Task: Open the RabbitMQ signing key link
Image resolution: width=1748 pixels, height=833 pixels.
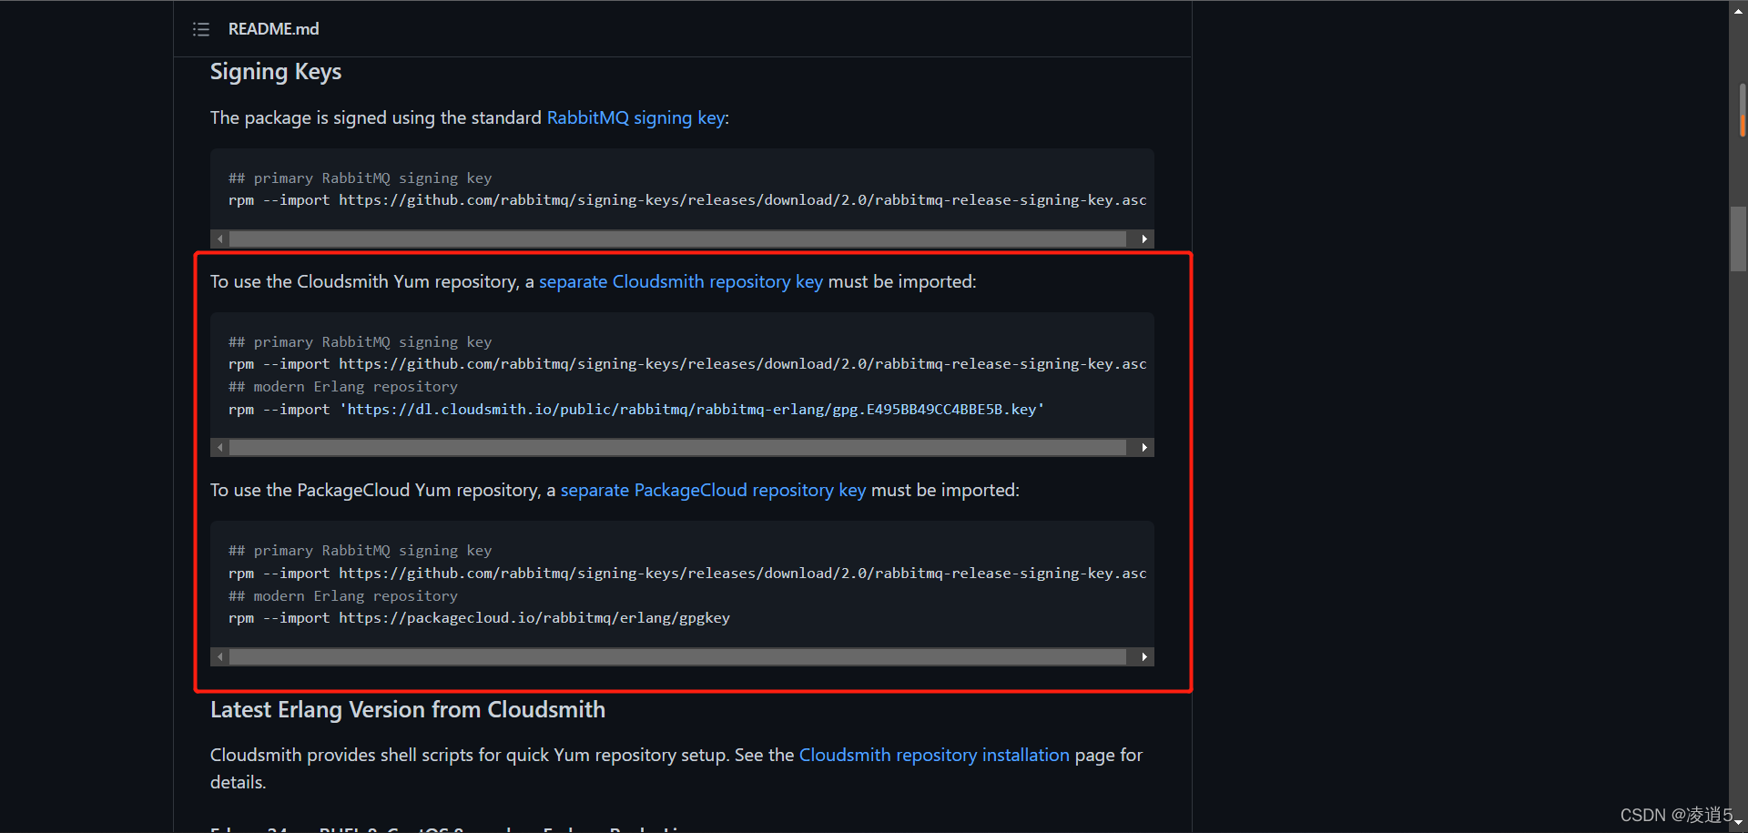Action: pyautogui.click(x=635, y=117)
